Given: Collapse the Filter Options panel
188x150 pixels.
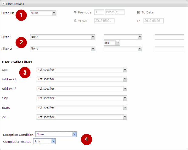Looking at the screenshot, I should tap(3, 4).
